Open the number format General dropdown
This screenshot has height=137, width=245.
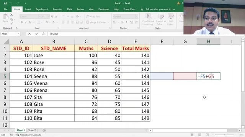pos(137,16)
